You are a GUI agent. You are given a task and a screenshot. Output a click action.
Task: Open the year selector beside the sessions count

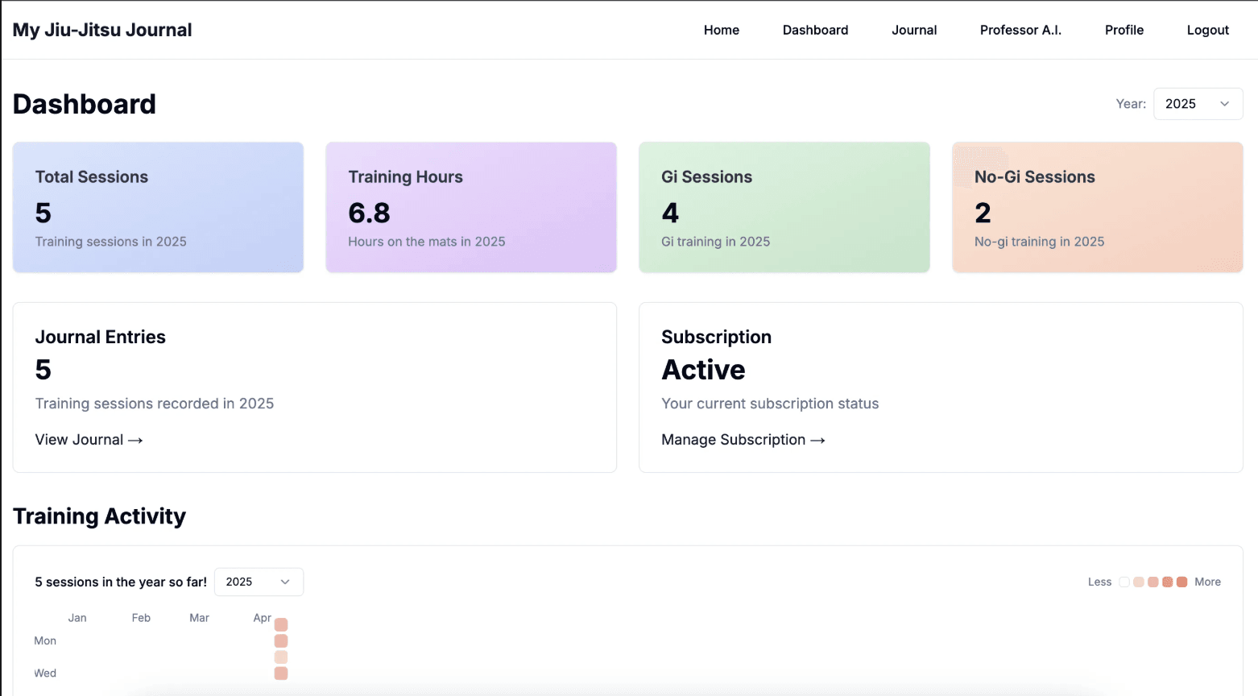pyautogui.click(x=259, y=582)
